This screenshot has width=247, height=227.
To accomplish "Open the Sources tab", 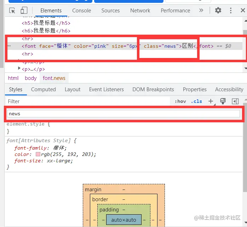I will click(110, 11).
